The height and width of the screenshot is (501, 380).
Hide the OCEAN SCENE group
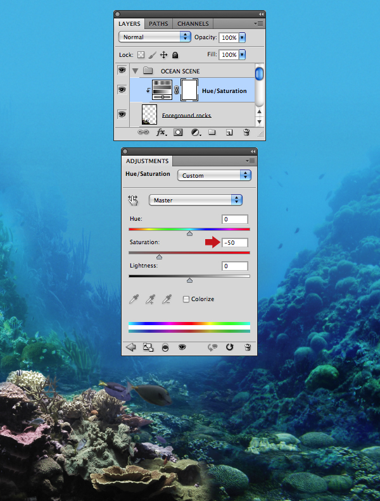tap(122, 70)
